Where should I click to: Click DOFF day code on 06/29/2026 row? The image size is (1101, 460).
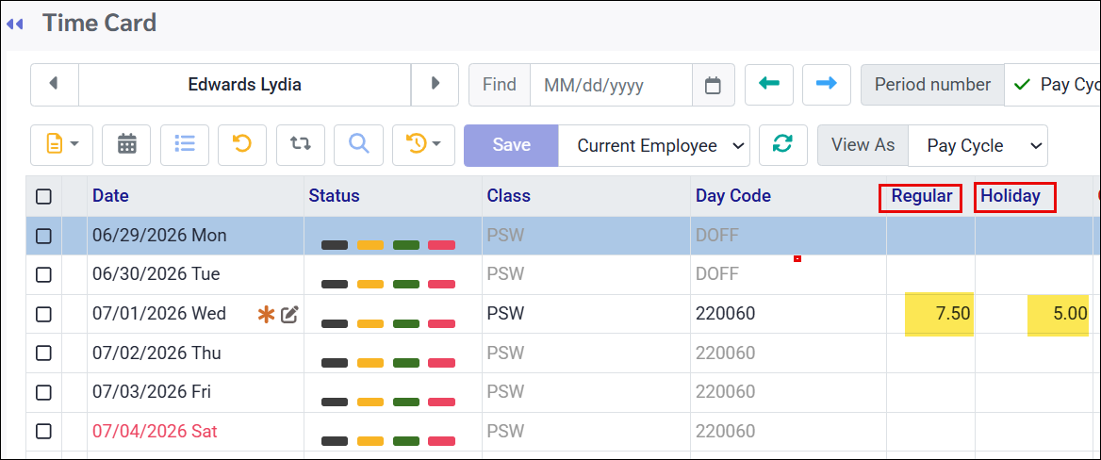coord(717,236)
